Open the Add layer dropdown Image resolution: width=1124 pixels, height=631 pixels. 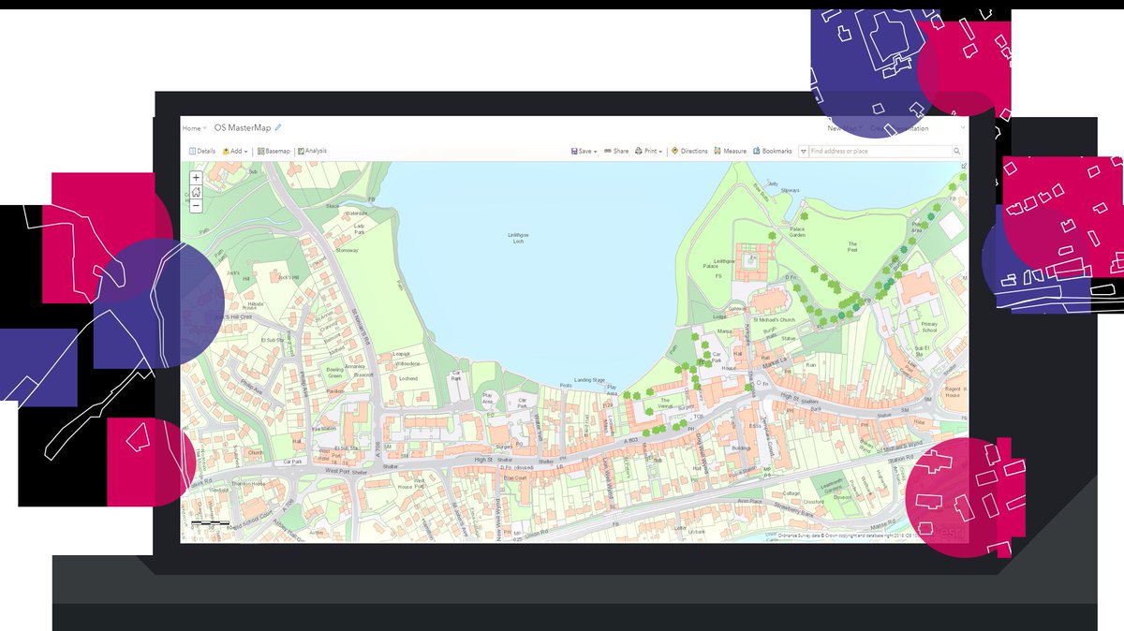pyautogui.click(x=234, y=151)
